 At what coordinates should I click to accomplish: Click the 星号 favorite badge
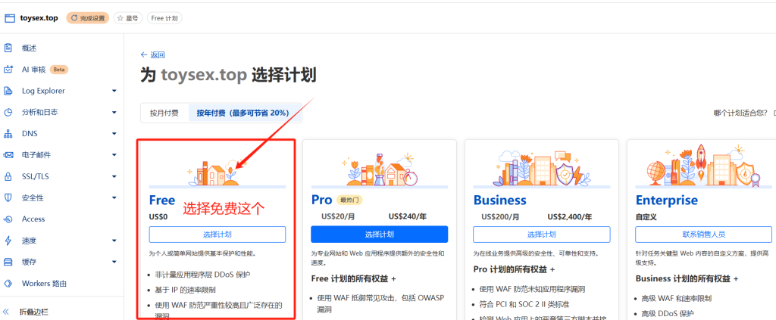pyautogui.click(x=128, y=18)
